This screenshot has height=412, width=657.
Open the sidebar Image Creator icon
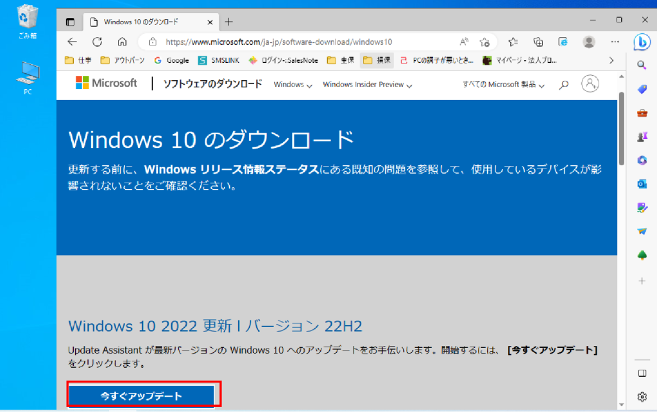click(642, 208)
